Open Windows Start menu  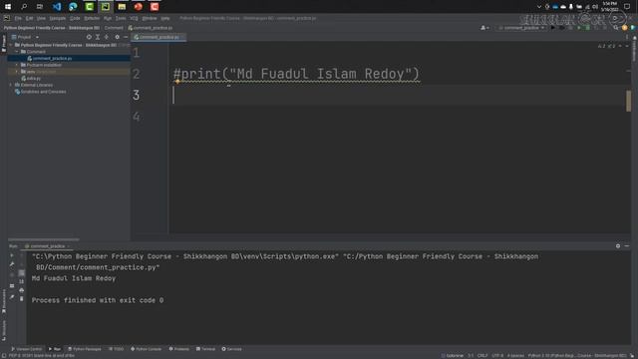click(8, 7)
